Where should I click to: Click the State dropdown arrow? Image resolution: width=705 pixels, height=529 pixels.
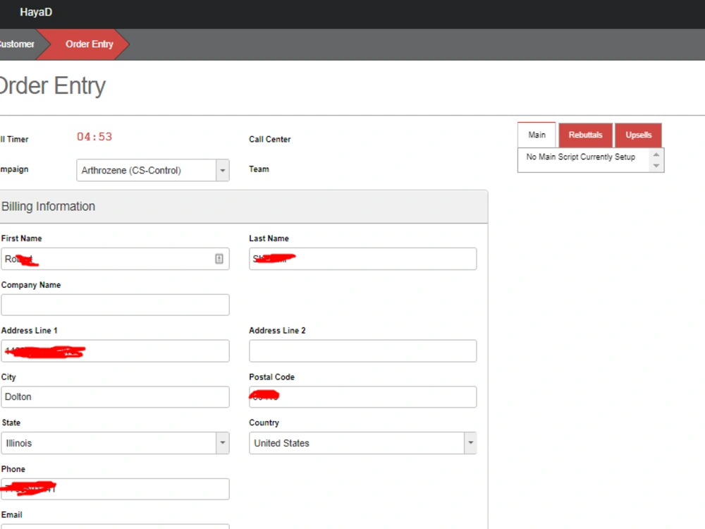click(x=223, y=443)
